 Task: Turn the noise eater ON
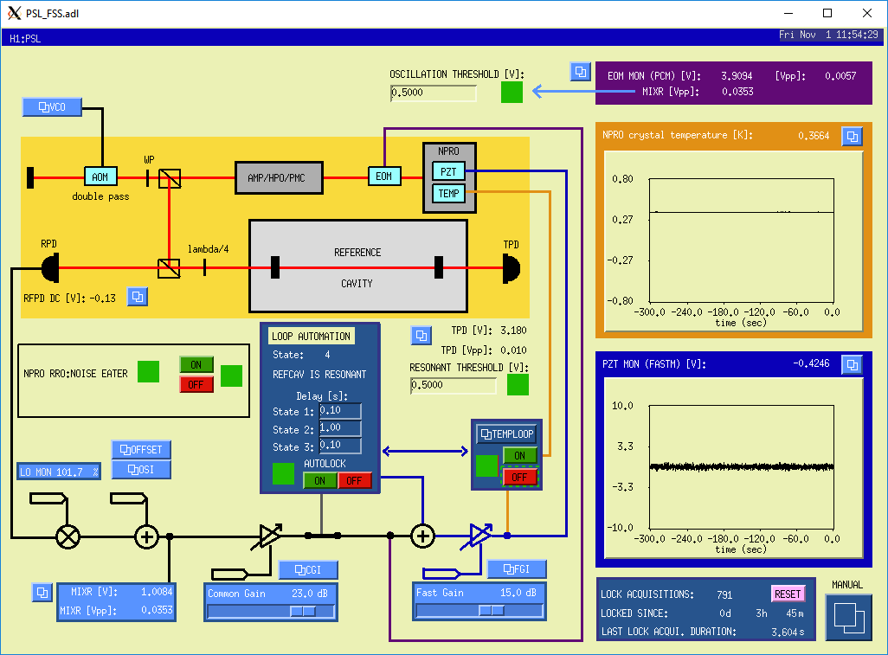click(x=196, y=365)
